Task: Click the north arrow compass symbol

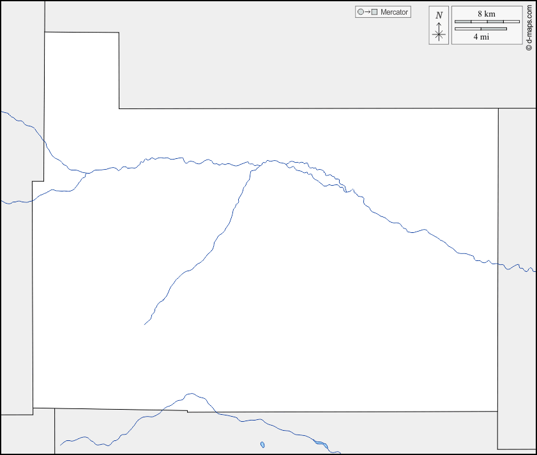Action: (439, 33)
